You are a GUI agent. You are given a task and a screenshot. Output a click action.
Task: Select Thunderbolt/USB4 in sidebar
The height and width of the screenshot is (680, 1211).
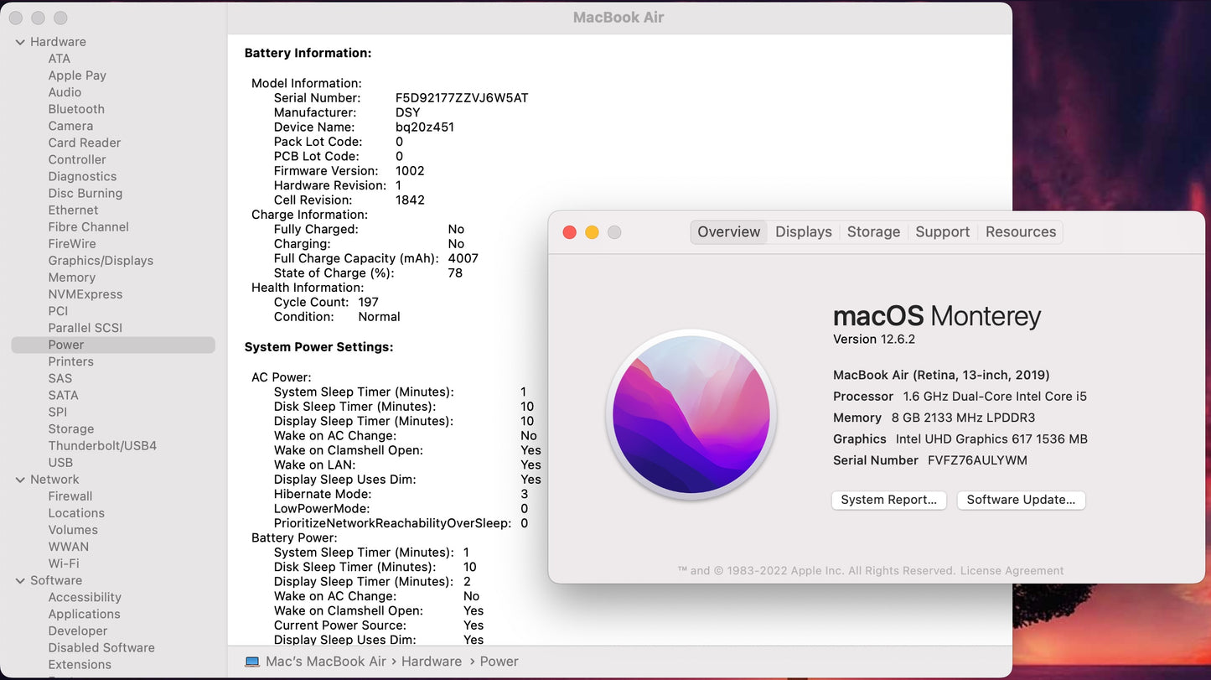(102, 445)
